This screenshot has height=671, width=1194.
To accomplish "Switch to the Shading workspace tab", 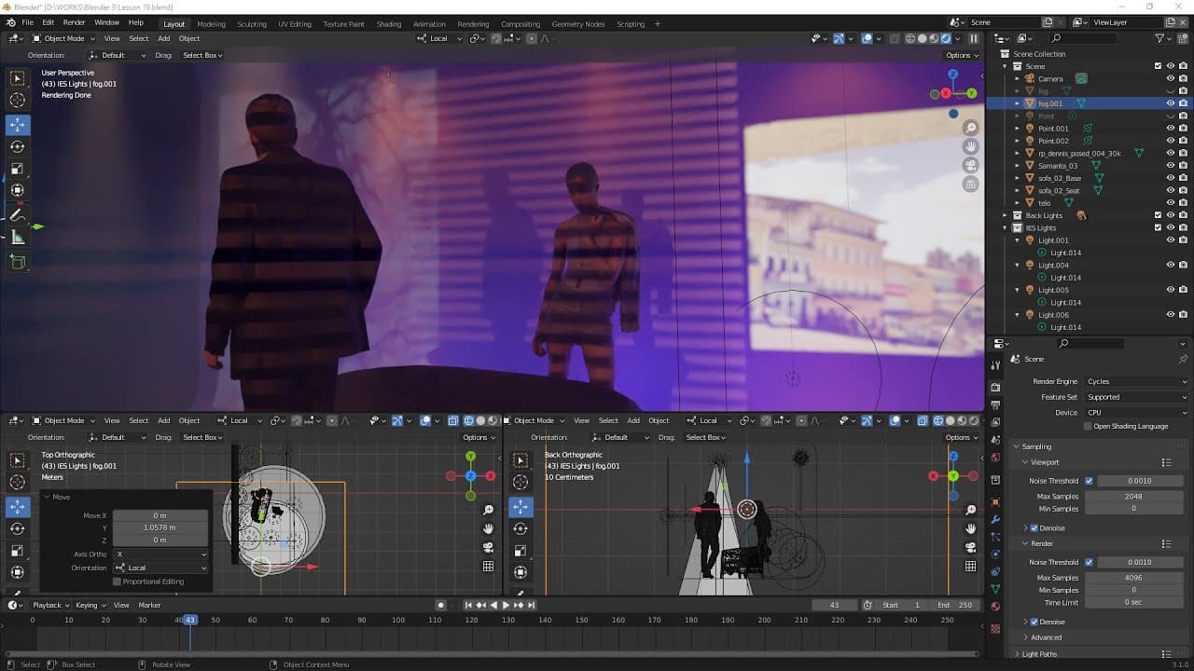I will 388,23.
